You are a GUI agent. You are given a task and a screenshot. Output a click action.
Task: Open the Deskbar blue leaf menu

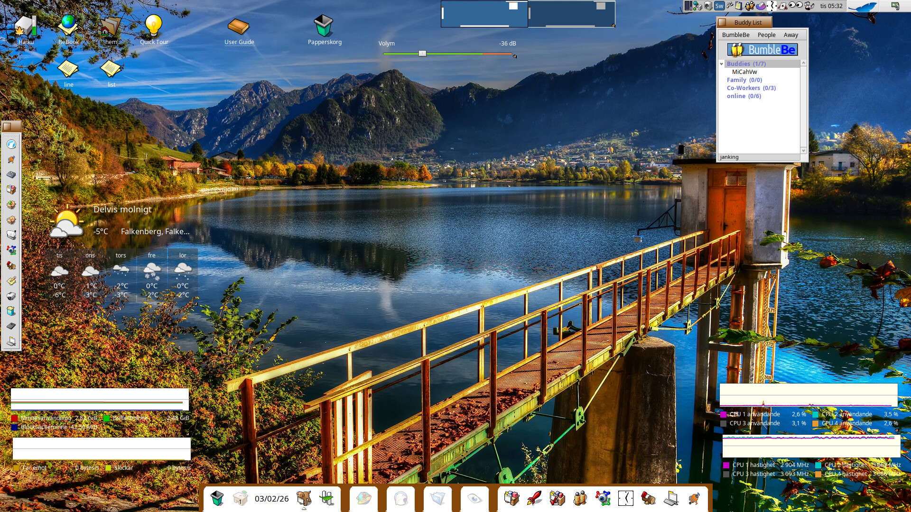(x=862, y=6)
